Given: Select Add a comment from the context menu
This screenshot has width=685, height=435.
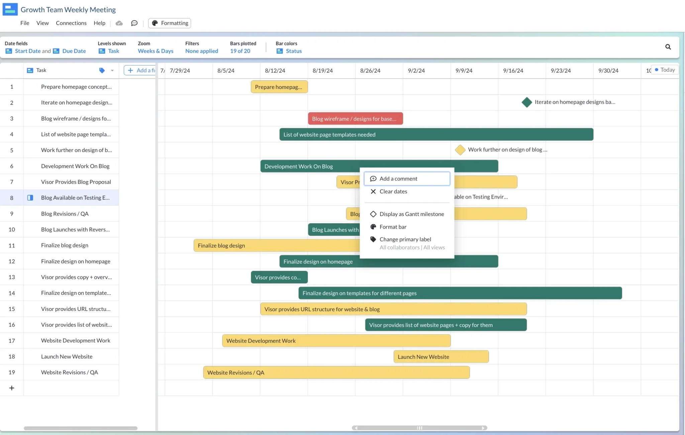Looking at the screenshot, I should tap(398, 178).
